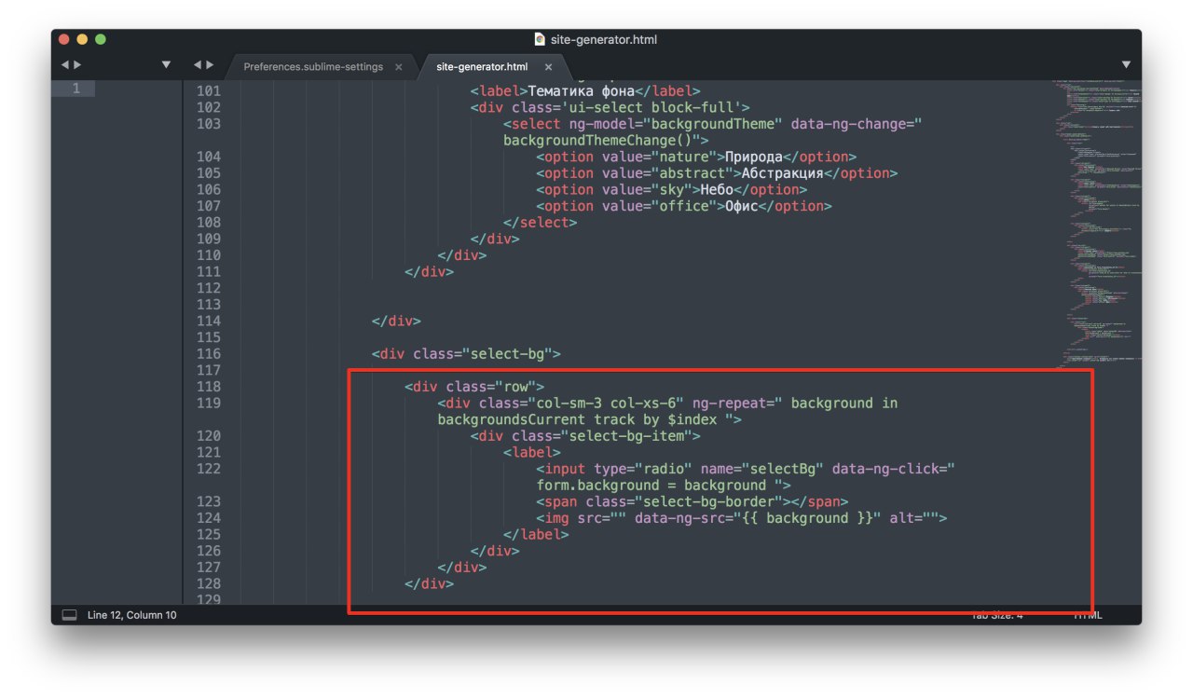Click the 'Абстракция' option text
This screenshot has width=1193, height=698.
click(783, 173)
